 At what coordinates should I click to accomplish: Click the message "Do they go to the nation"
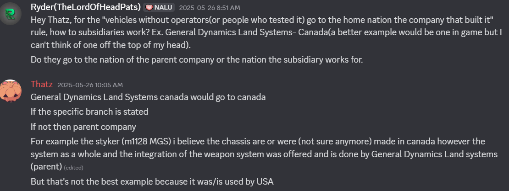[196, 60]
